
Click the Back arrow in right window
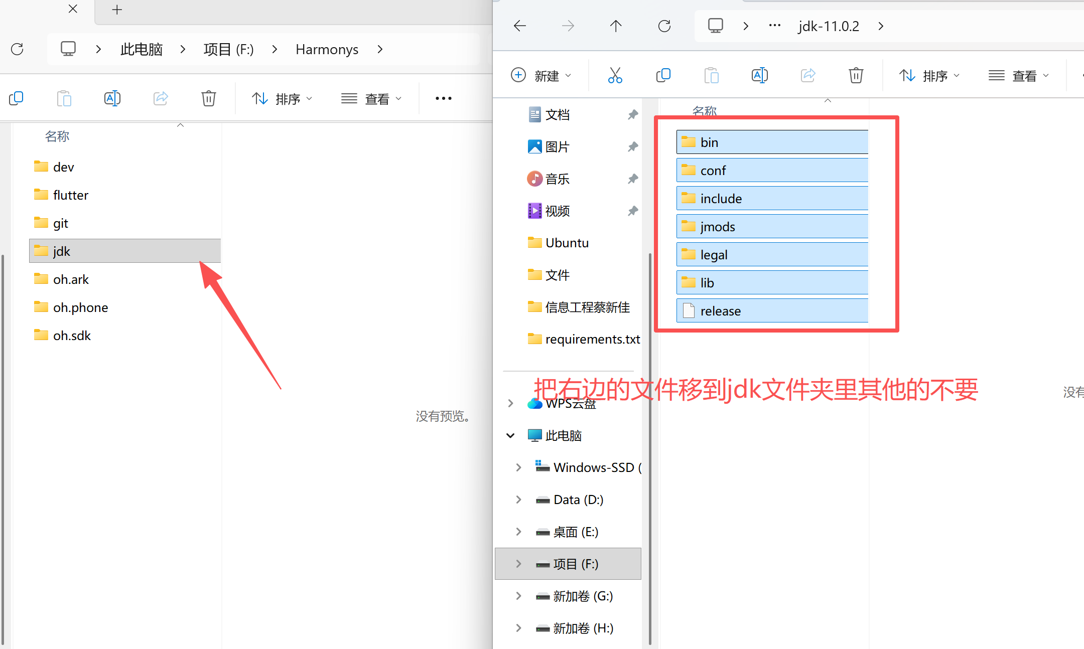pos(520,26)
